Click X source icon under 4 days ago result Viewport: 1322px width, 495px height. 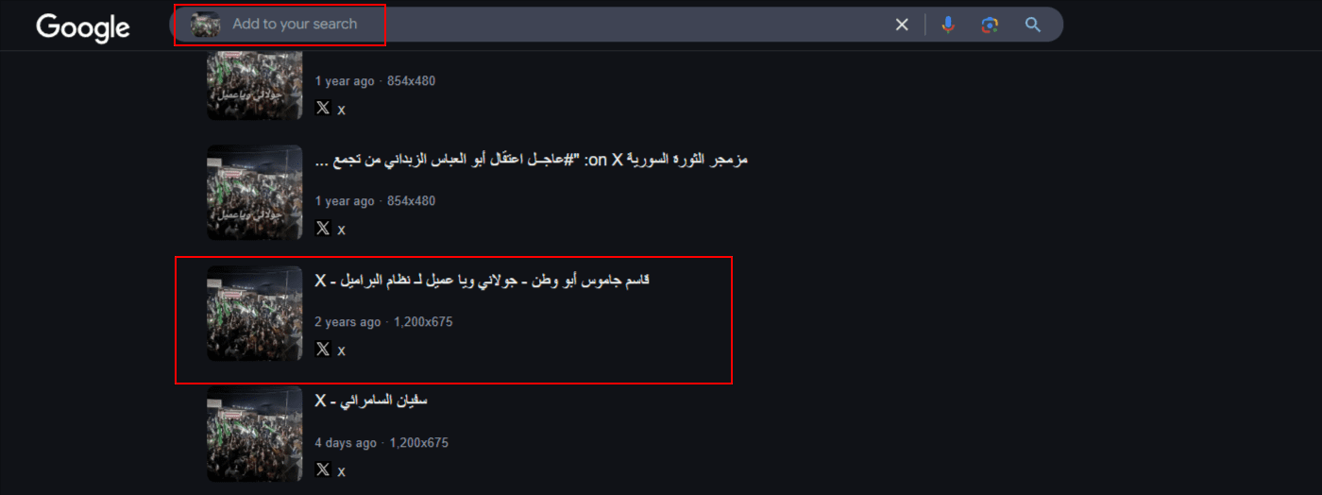coord(323,469)
